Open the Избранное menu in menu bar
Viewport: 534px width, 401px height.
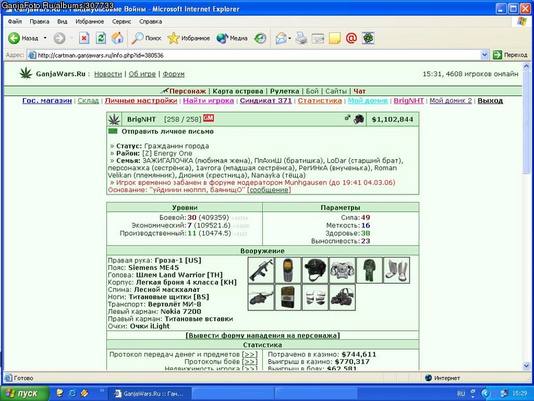(89, 21)
